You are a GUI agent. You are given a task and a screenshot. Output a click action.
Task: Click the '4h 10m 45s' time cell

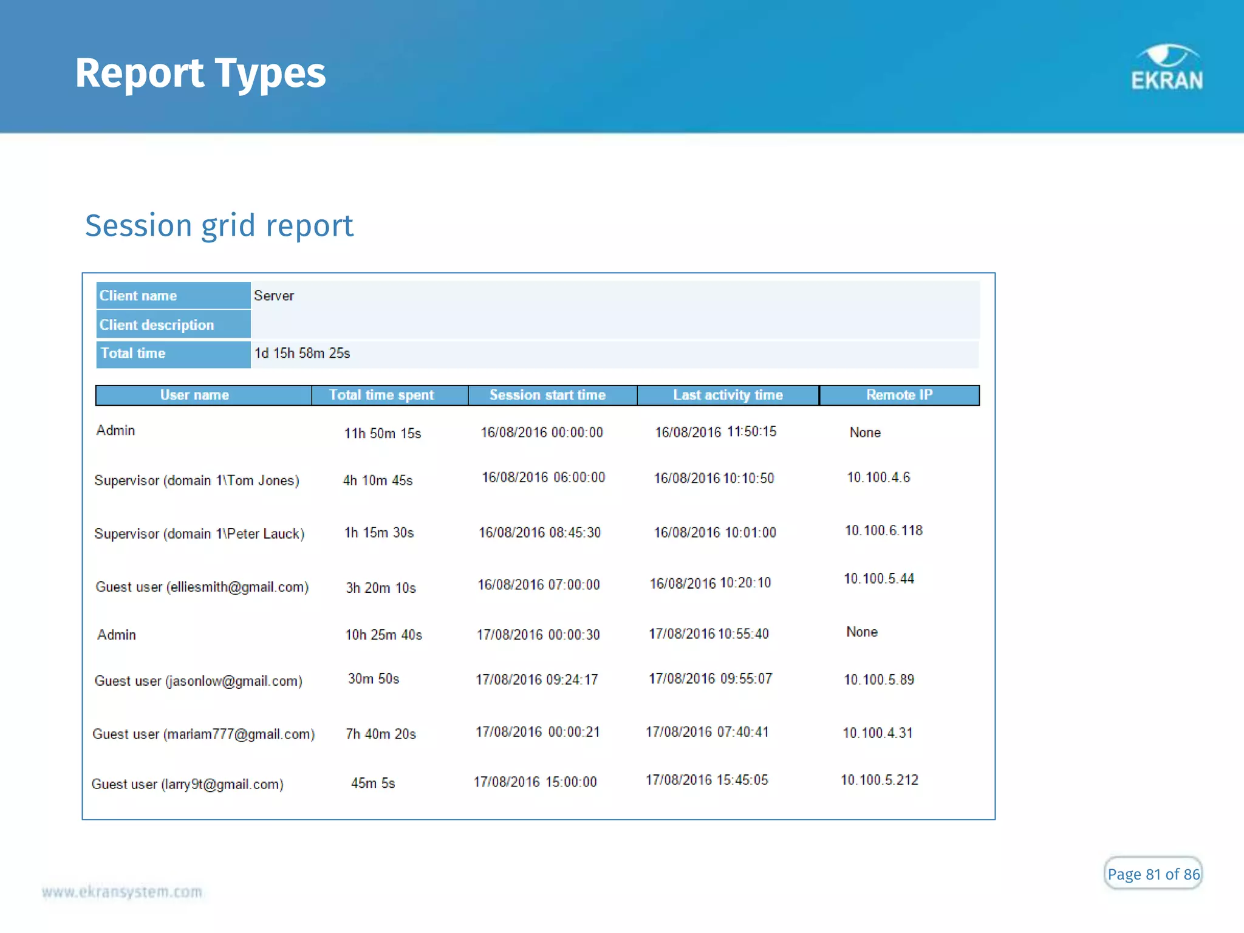pos(378,480)
